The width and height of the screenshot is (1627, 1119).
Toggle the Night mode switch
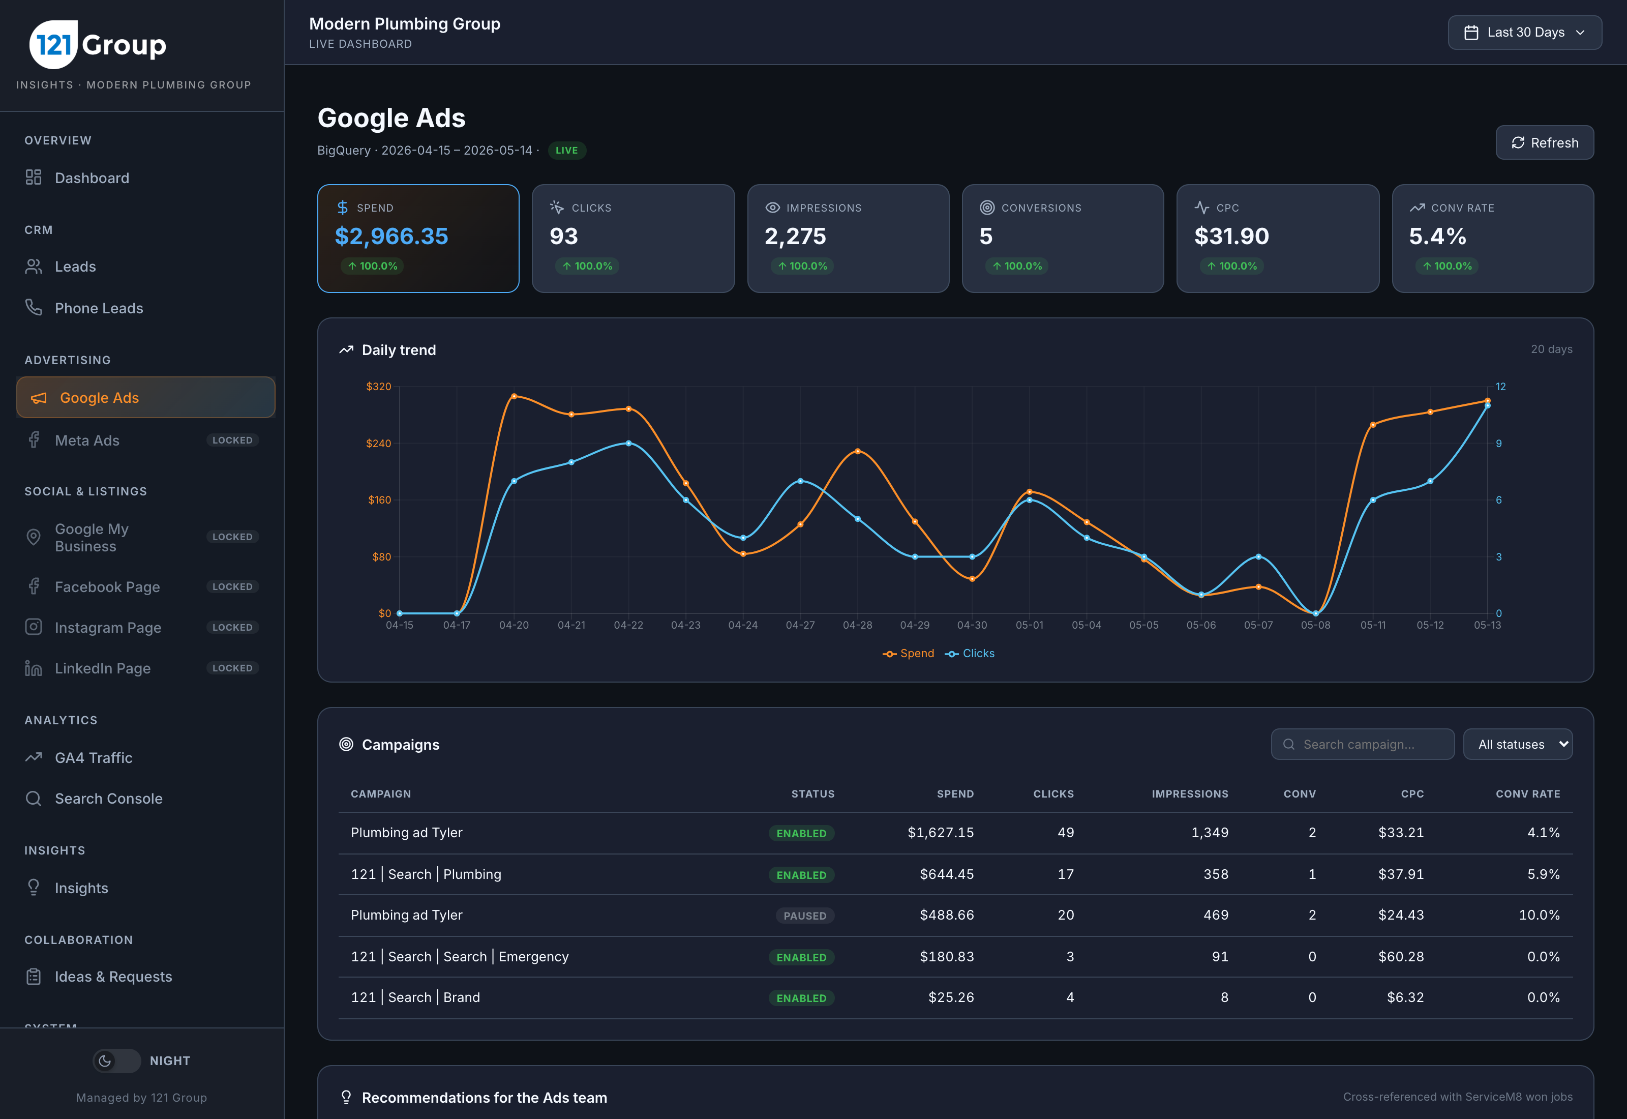tap(117, 1060)
